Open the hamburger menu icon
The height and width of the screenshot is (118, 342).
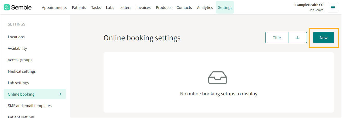click(333, 8)
